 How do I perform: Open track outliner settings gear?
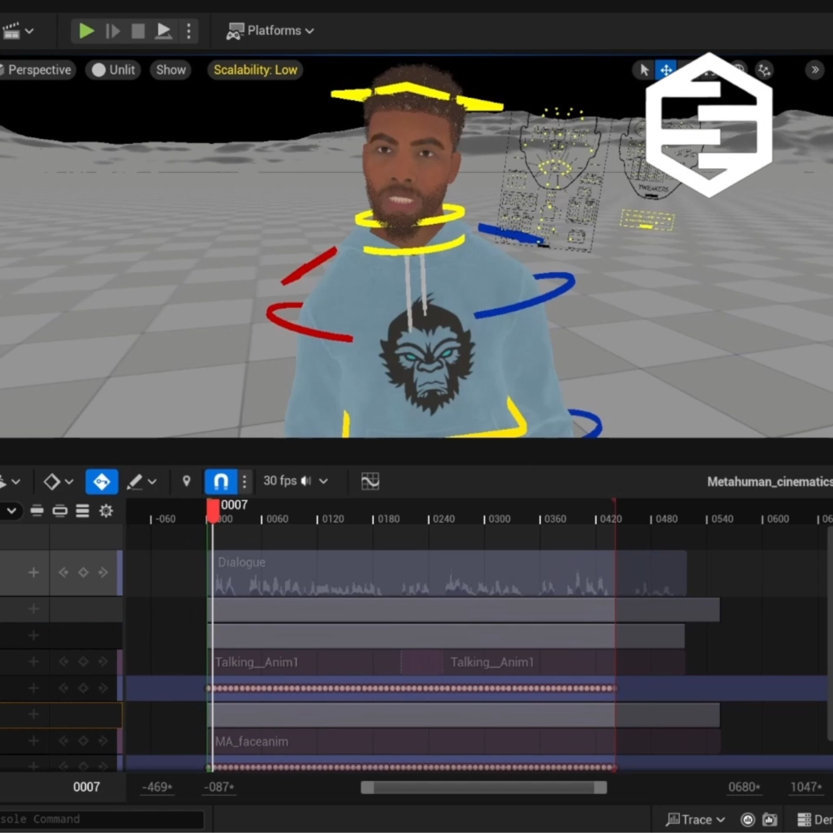coord(106,511)
